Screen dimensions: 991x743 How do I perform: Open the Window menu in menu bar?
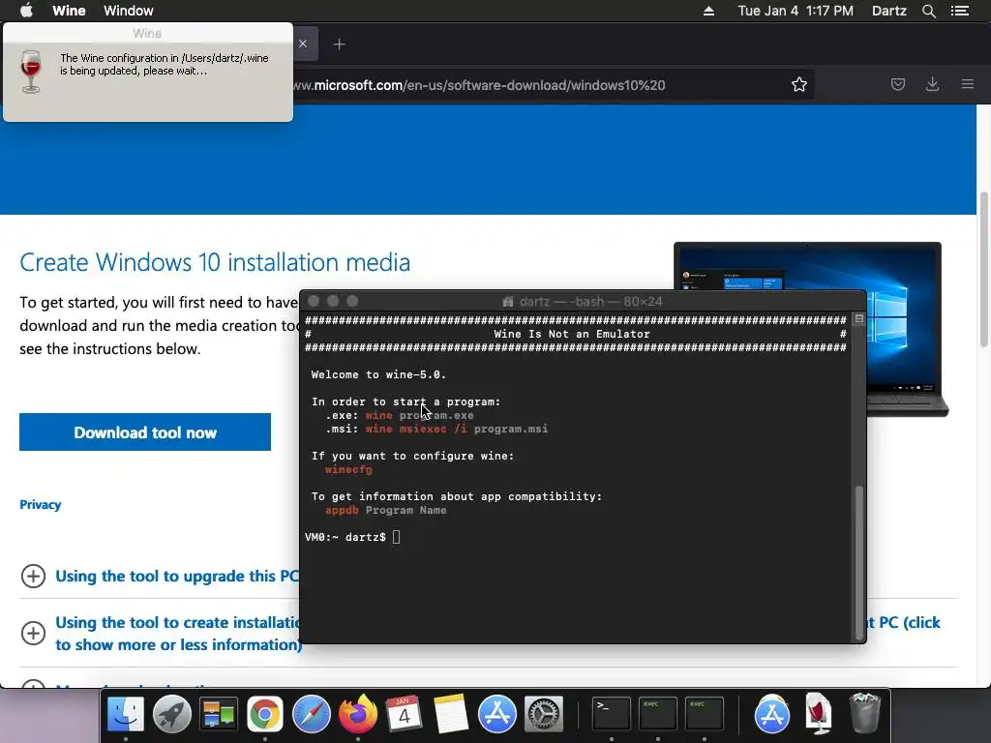click(129, 11)
